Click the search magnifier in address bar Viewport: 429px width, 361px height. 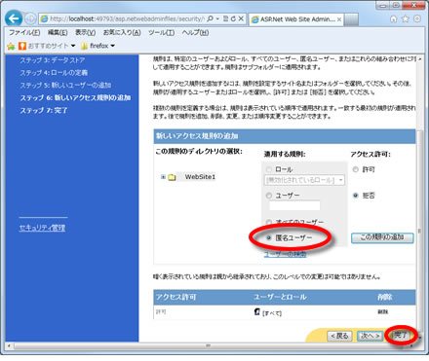(x=210, y=18)
